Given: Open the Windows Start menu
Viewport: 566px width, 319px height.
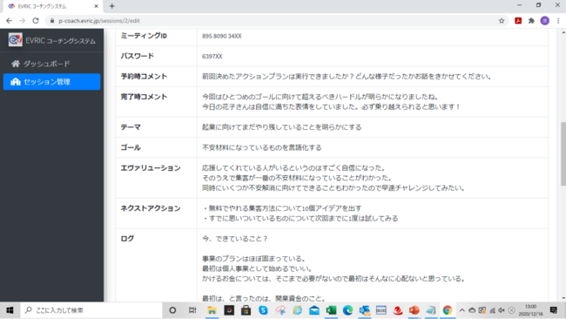Looking at the screenshot, I should point(10,310).
